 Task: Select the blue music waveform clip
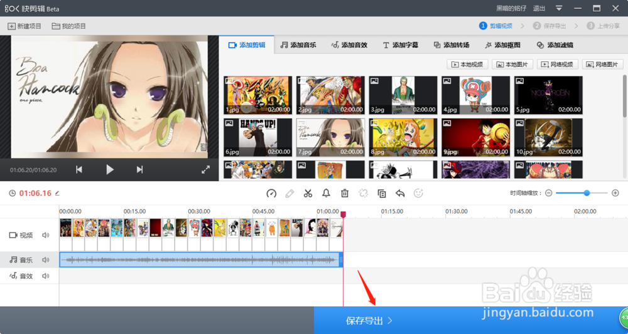coord(201,260)
